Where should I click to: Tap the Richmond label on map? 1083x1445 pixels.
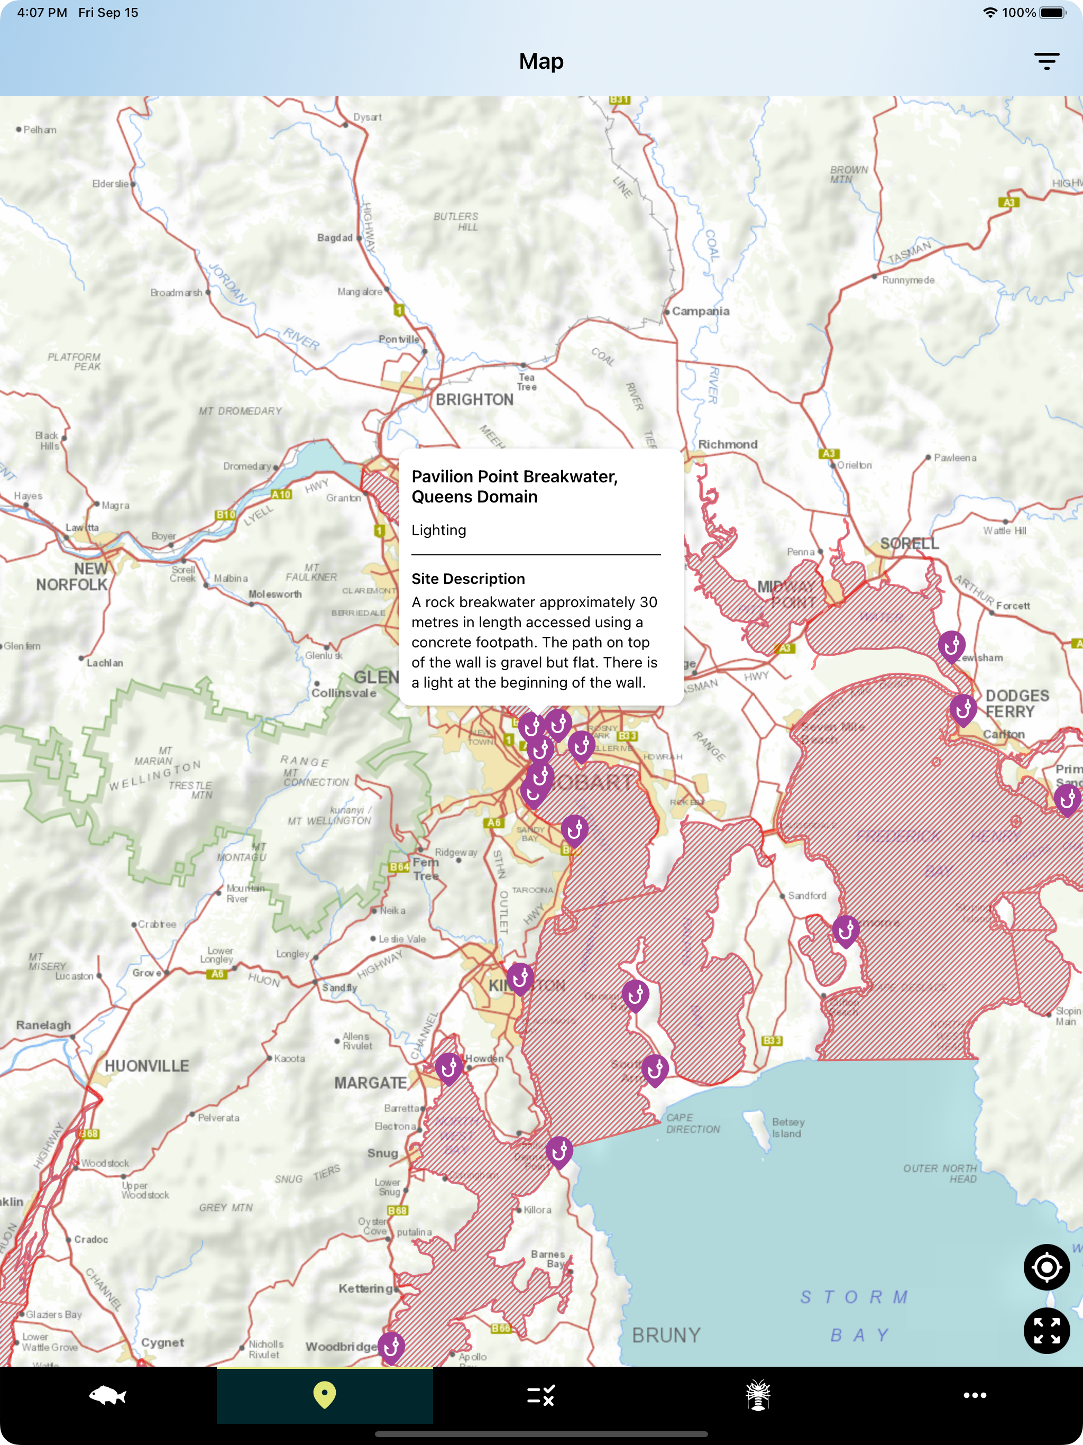(728, 444)
